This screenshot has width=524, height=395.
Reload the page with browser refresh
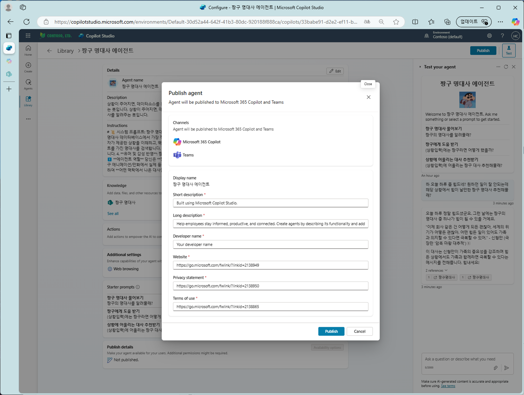pos(27,22)
